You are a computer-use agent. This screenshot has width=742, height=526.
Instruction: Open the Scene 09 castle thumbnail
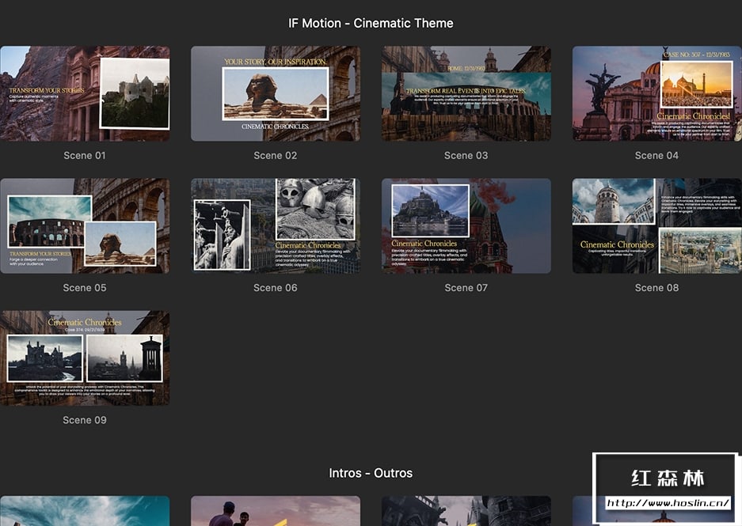(x=85, y=358)
